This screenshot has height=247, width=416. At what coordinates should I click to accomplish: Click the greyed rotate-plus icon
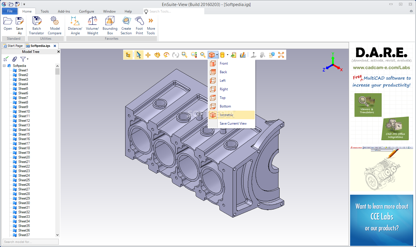pos(176,55)
